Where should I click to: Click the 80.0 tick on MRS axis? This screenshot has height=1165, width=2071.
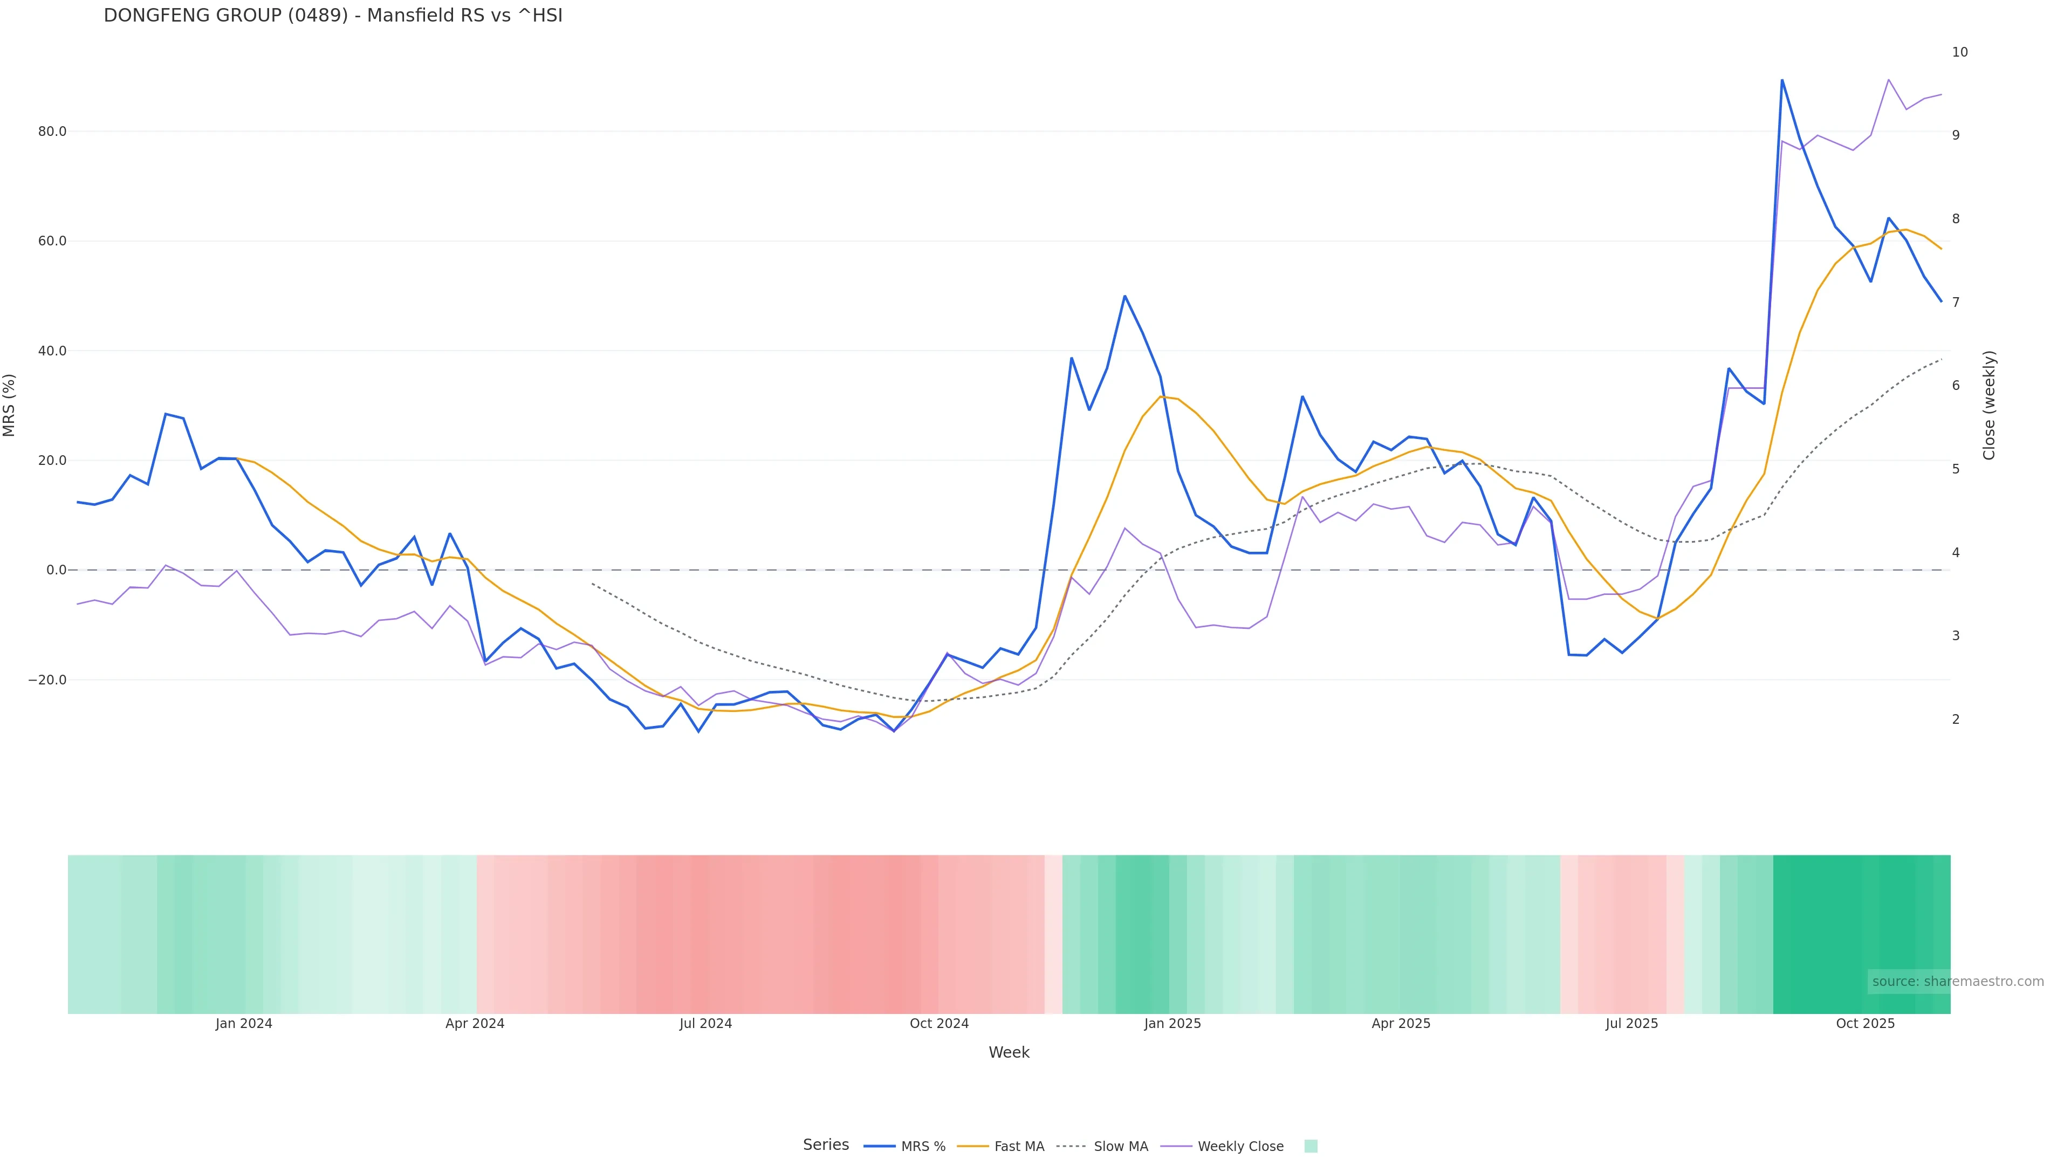[x=52, y=131]
